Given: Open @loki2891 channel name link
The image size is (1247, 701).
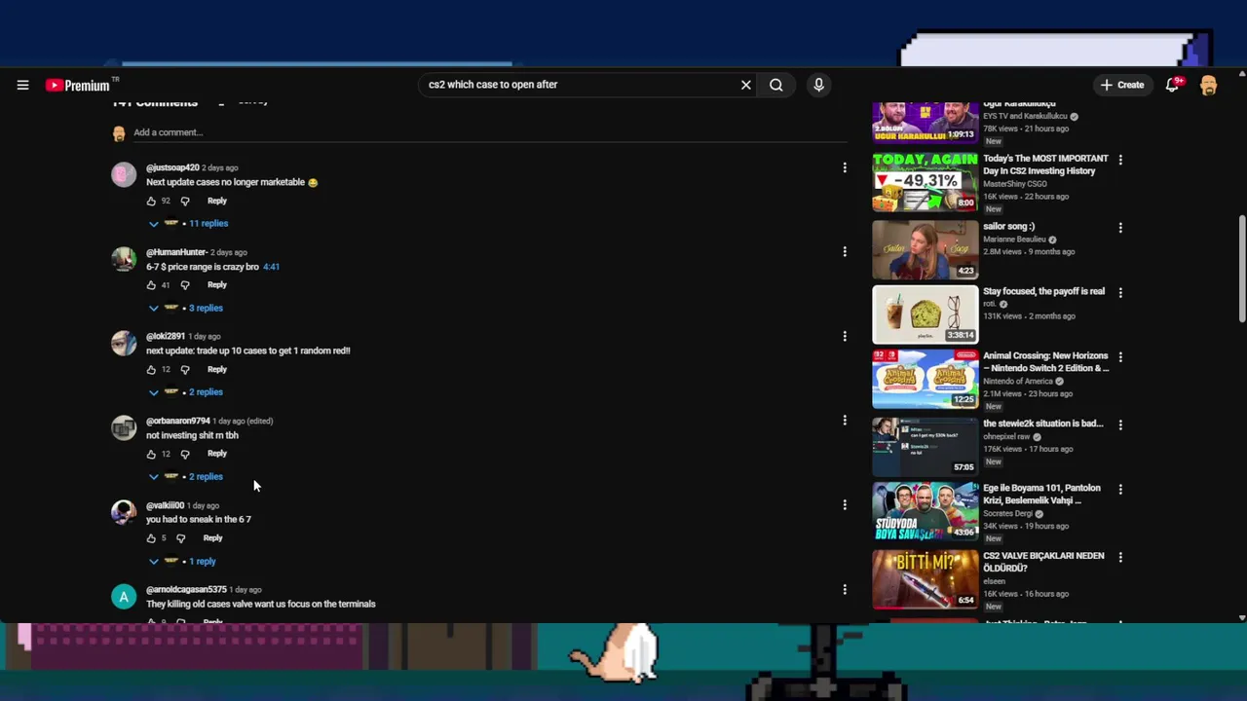Looking at the screenshot, I should (166, 336).
